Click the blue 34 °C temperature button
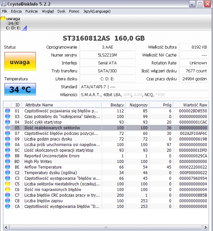The image size is (213, 231). [x=20, y=89]
